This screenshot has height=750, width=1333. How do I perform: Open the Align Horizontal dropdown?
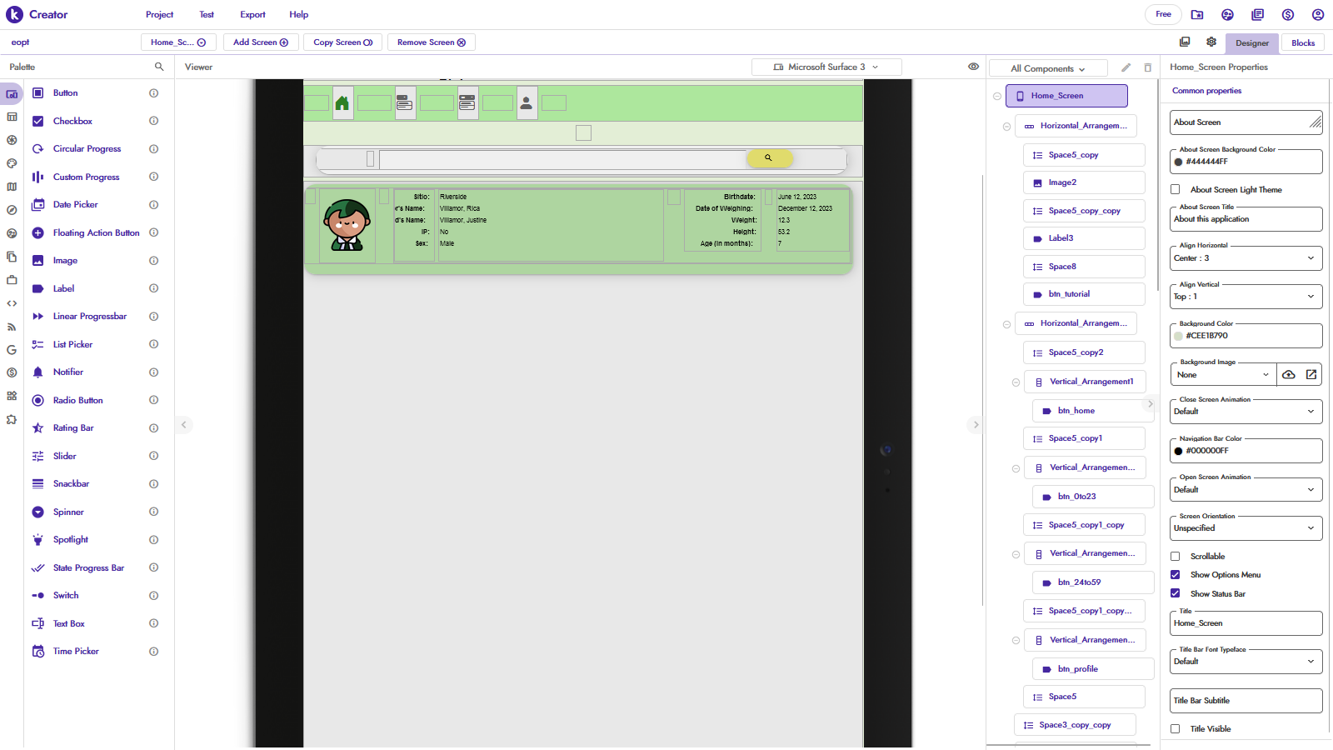click(1246, 258)
